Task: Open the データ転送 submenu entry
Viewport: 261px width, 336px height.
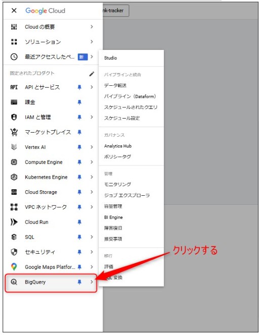Action: [115, 85]
